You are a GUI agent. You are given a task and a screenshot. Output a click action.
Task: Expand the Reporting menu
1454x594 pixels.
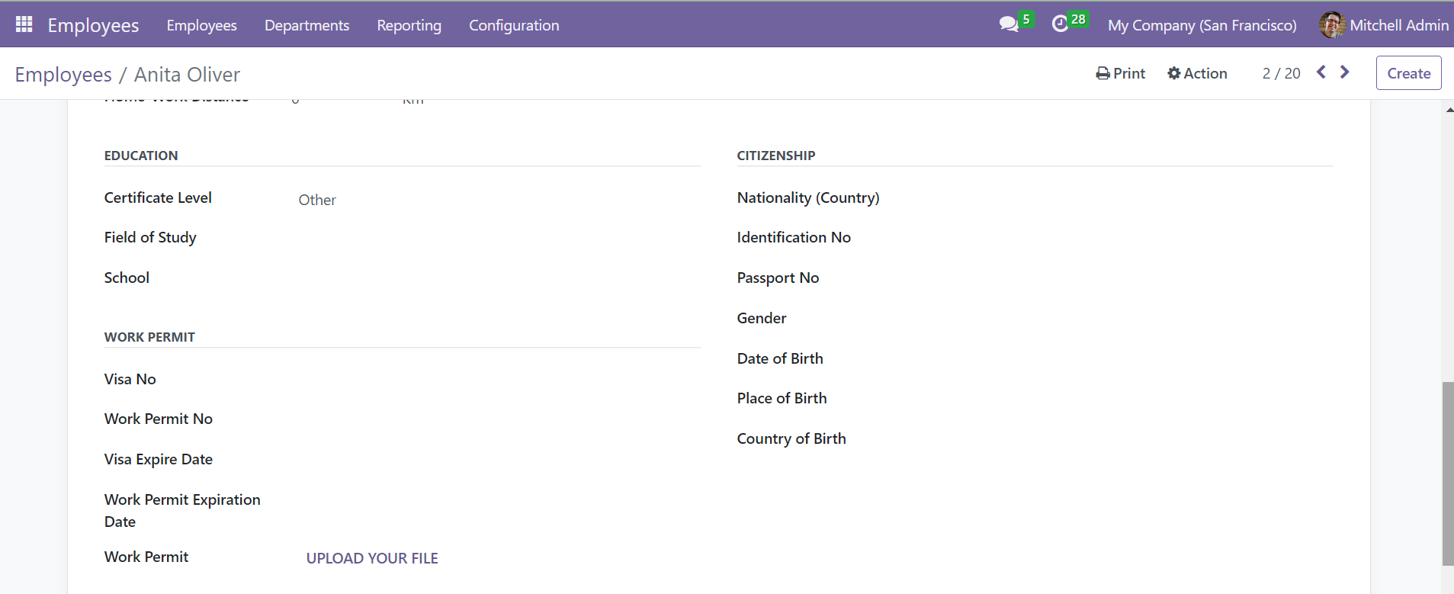(x=409, y=25)
